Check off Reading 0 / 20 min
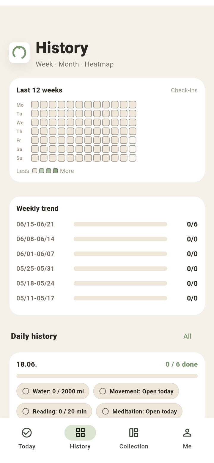The height and width of the screenshot is (463, 214). (26, 411)
